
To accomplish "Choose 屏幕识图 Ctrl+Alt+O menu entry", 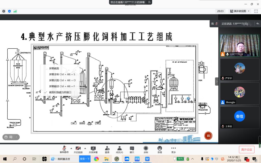I will tap(62, 80).
